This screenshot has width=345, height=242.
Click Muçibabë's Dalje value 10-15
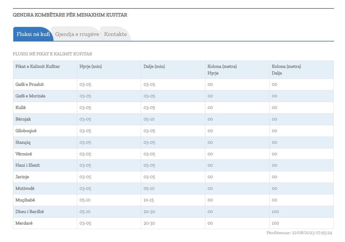[x=149, y=200]
